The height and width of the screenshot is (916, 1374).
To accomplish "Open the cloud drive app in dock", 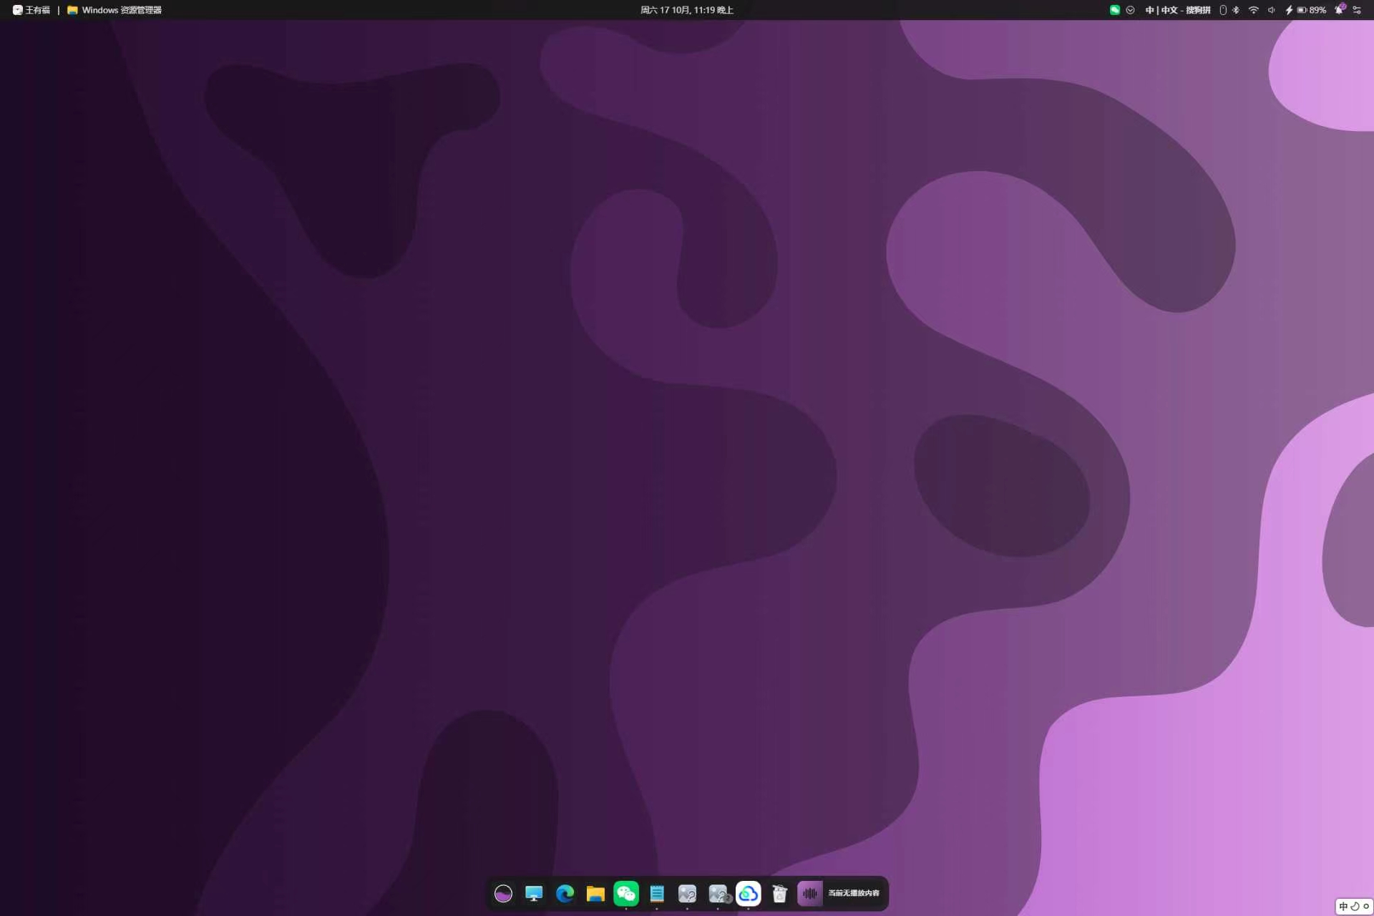I will 749,893.
